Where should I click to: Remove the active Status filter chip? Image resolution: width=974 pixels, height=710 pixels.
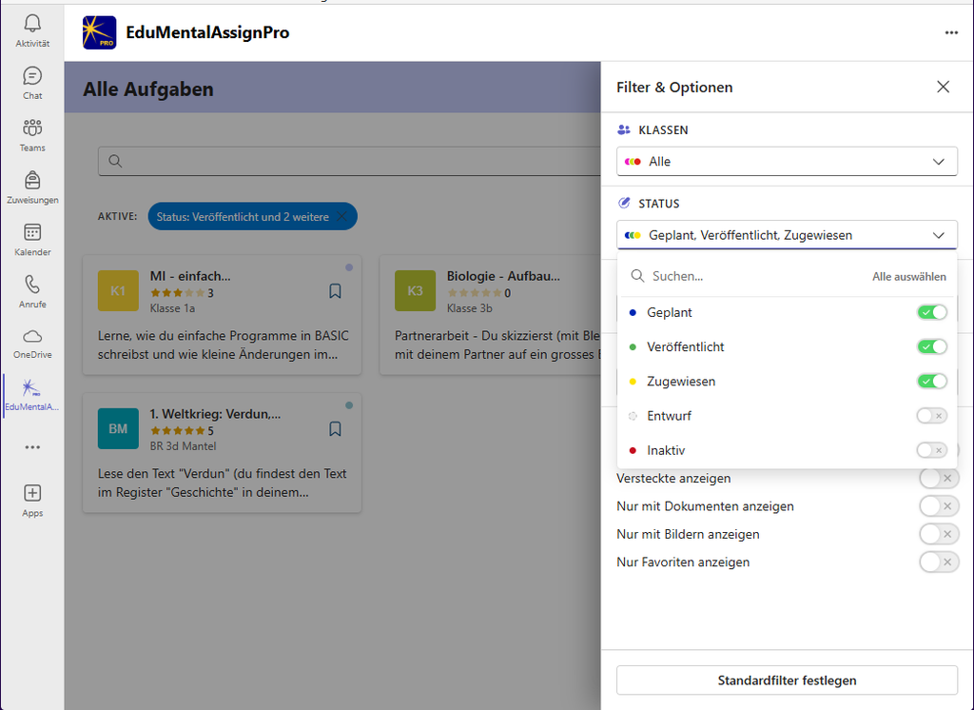coord(341,216)
